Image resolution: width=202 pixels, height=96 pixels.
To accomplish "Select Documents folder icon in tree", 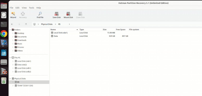I will pos(16,37).
